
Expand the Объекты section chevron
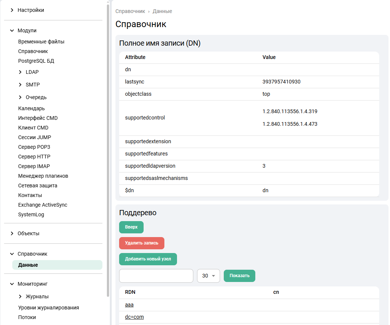(x=12, y=233)
